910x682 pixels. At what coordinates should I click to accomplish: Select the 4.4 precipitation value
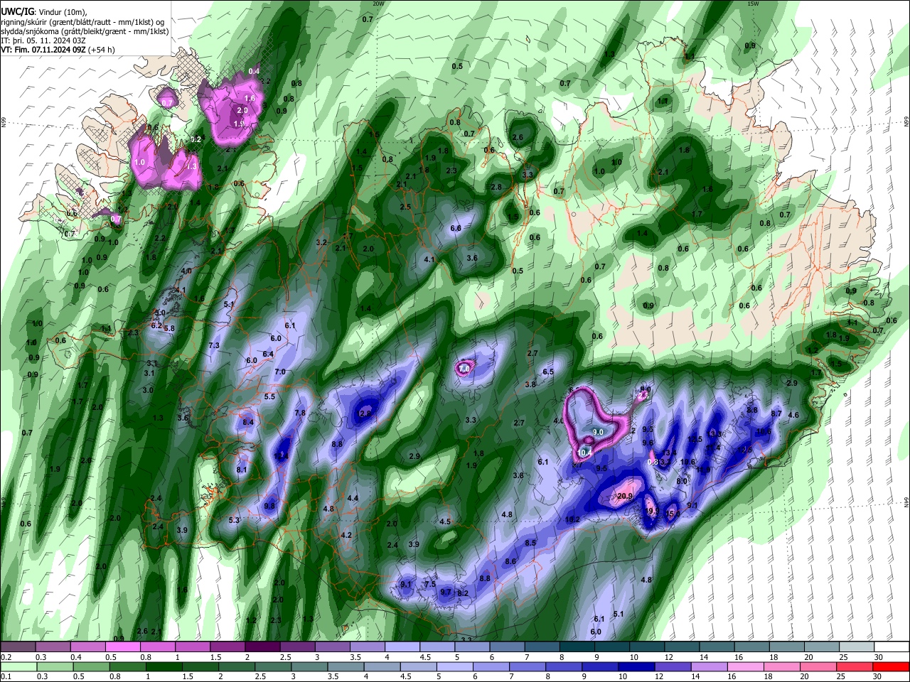[353, 498]
